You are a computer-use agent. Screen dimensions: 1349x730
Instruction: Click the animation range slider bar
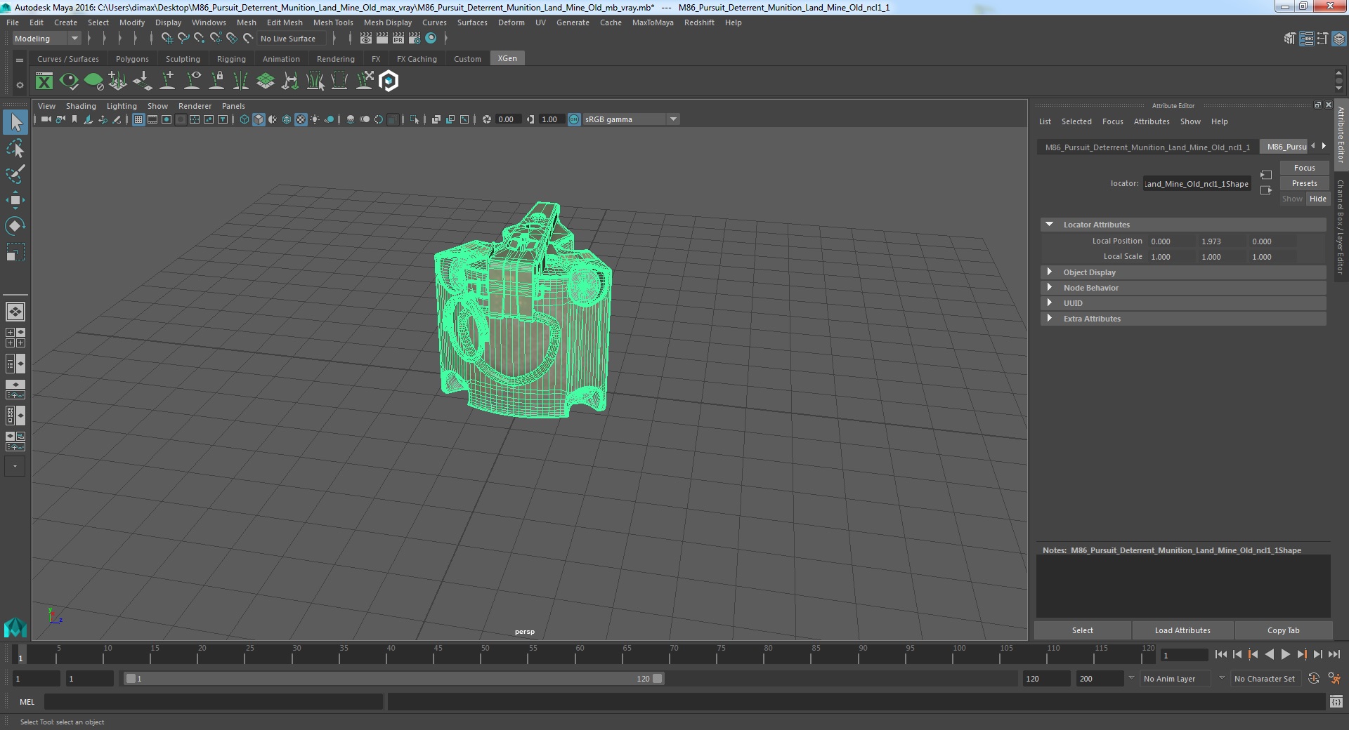(x=393, y=679)
